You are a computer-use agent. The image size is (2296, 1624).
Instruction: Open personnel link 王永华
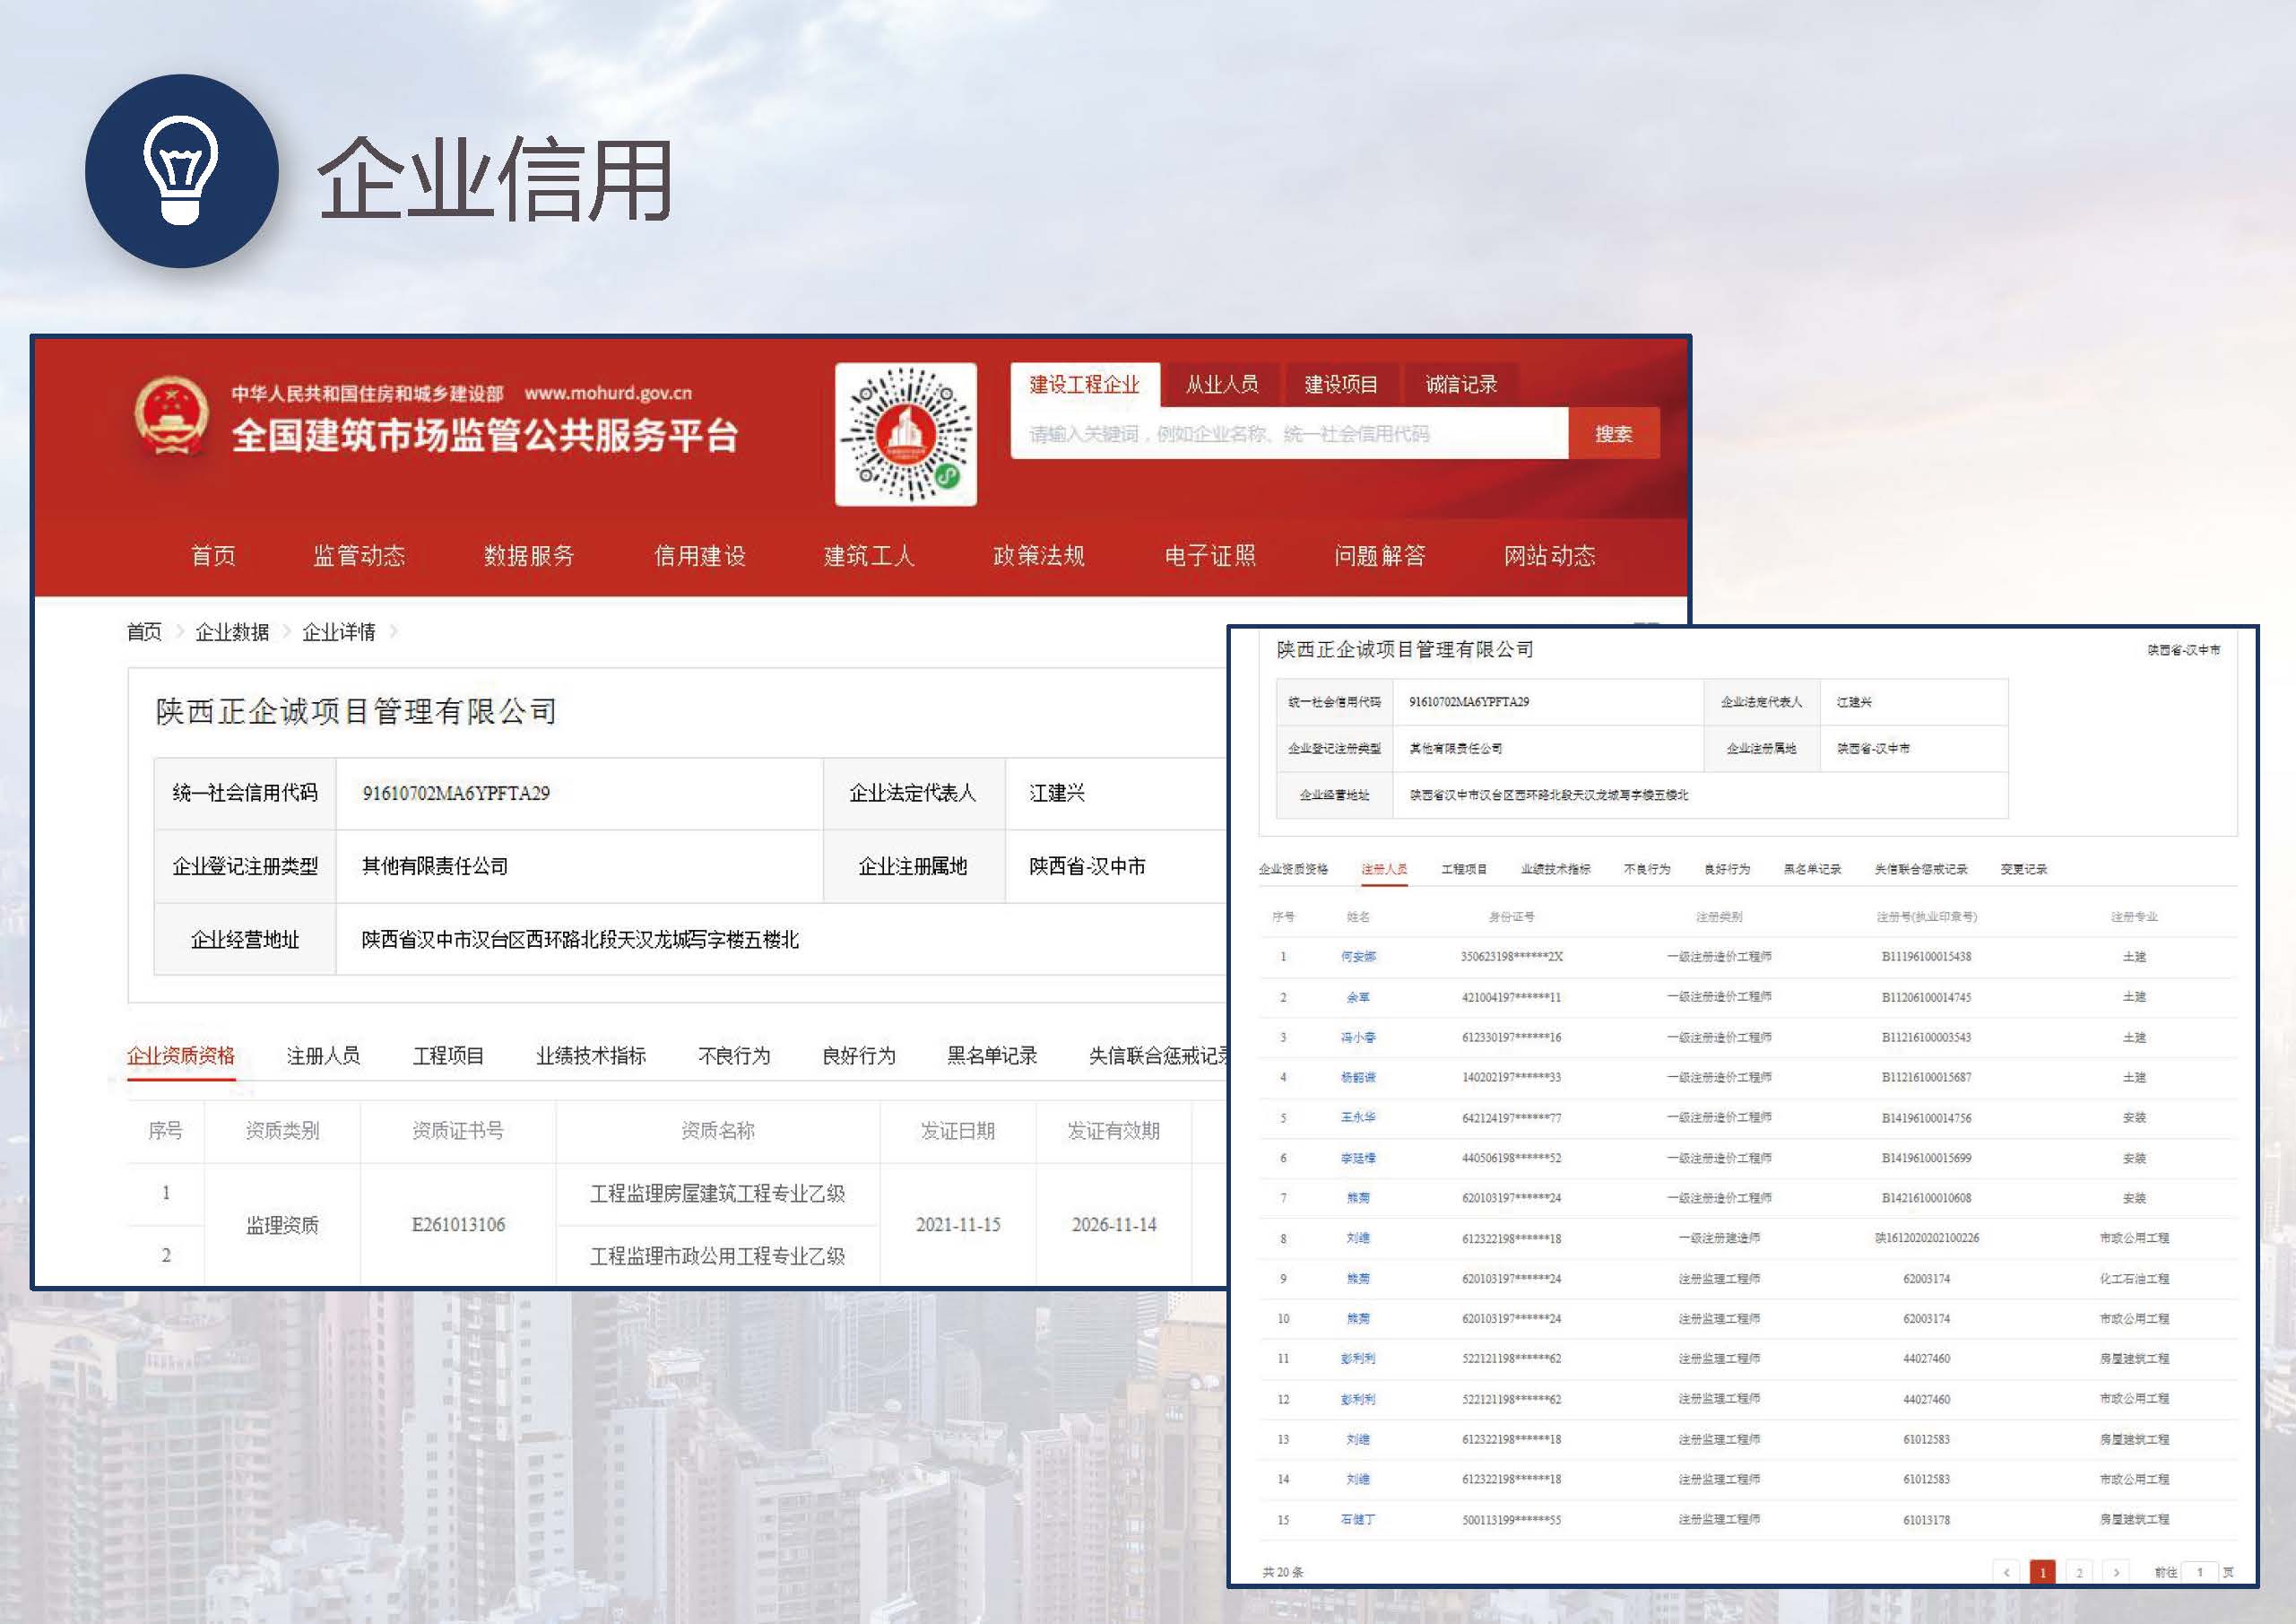[1358, 1117]
